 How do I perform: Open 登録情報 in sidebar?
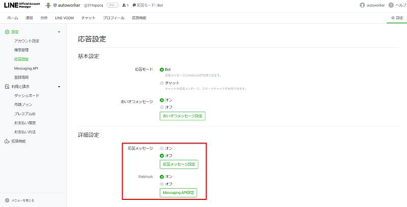click(x=21, y=77)
